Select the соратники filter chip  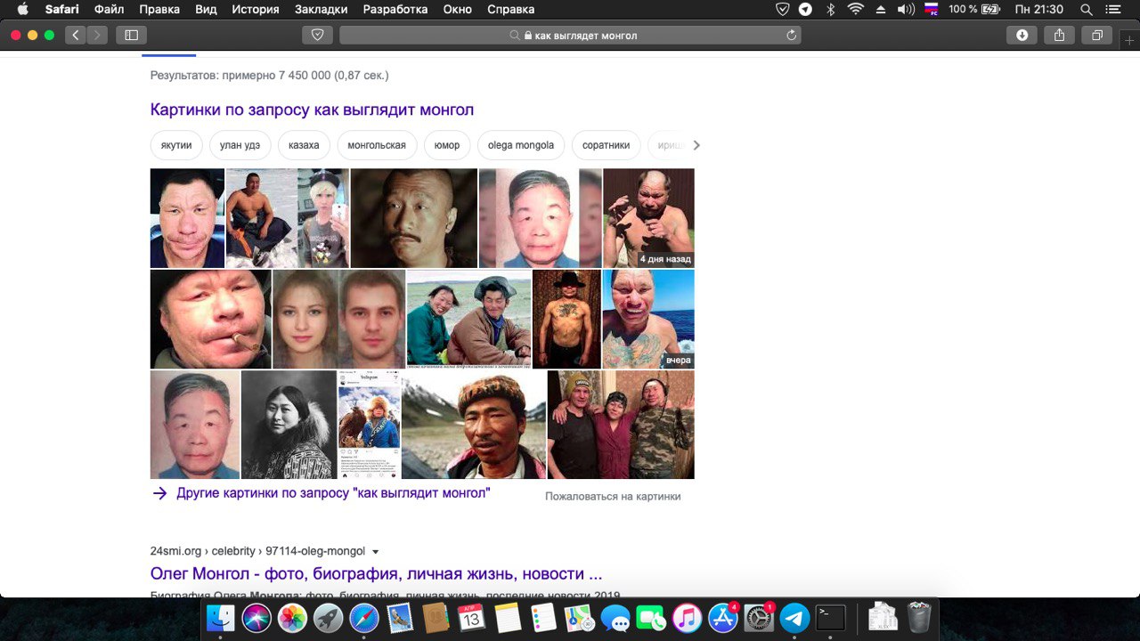606,145
